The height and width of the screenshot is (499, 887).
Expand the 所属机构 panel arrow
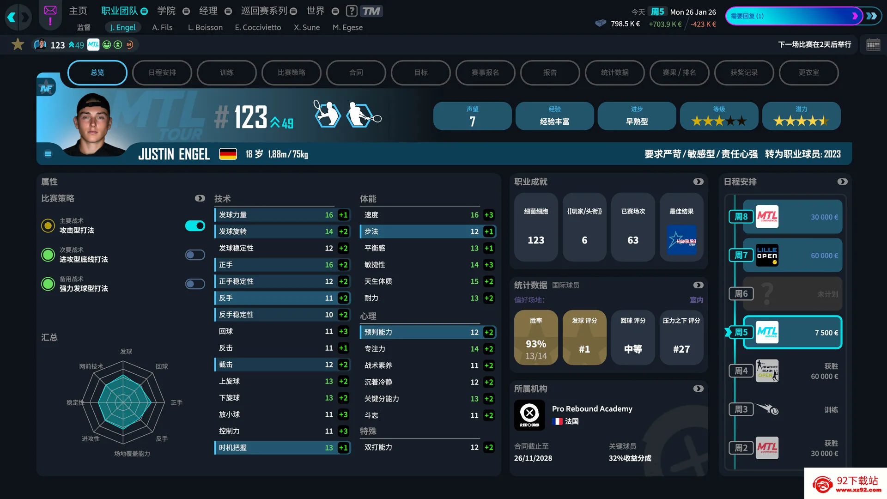pyautogui.click(x=698, y=389)
